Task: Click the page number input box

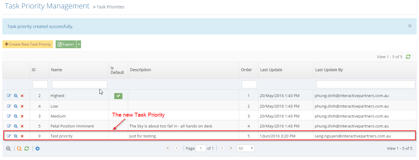Action: (201, 148)
